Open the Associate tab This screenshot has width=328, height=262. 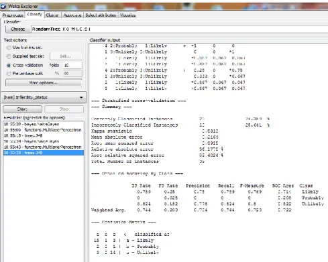[72, 15]
